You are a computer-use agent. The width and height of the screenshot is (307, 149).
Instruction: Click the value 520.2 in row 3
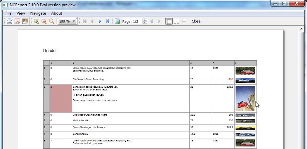pos(230,87)
